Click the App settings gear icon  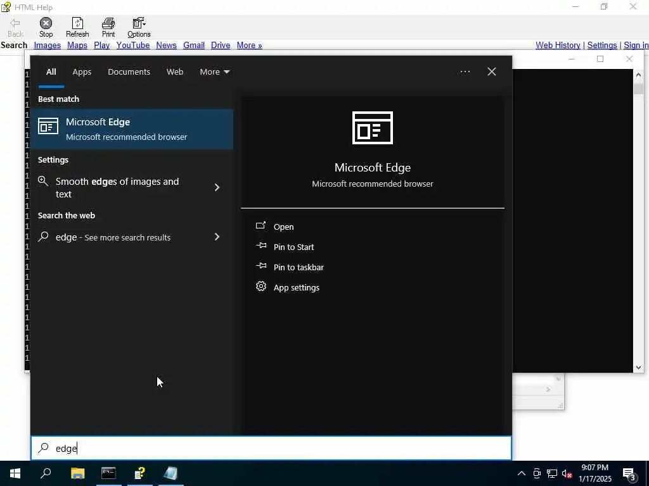260,287
